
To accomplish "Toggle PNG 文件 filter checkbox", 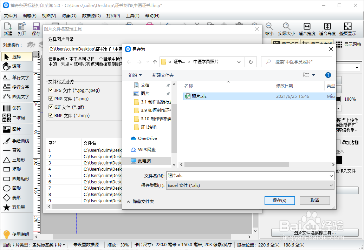I will coord(51,99).
